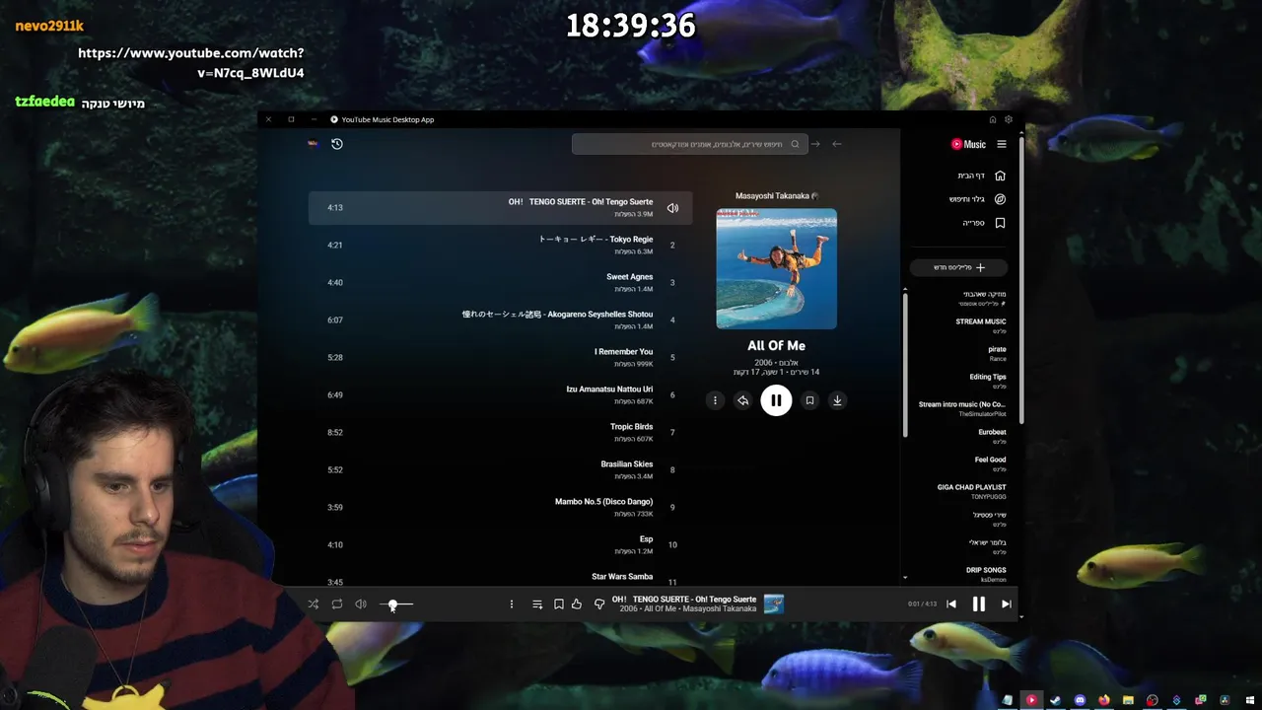1262x710 pixels.
Task: Like the current song with thumbs up
Action: [x=577, y=603]
